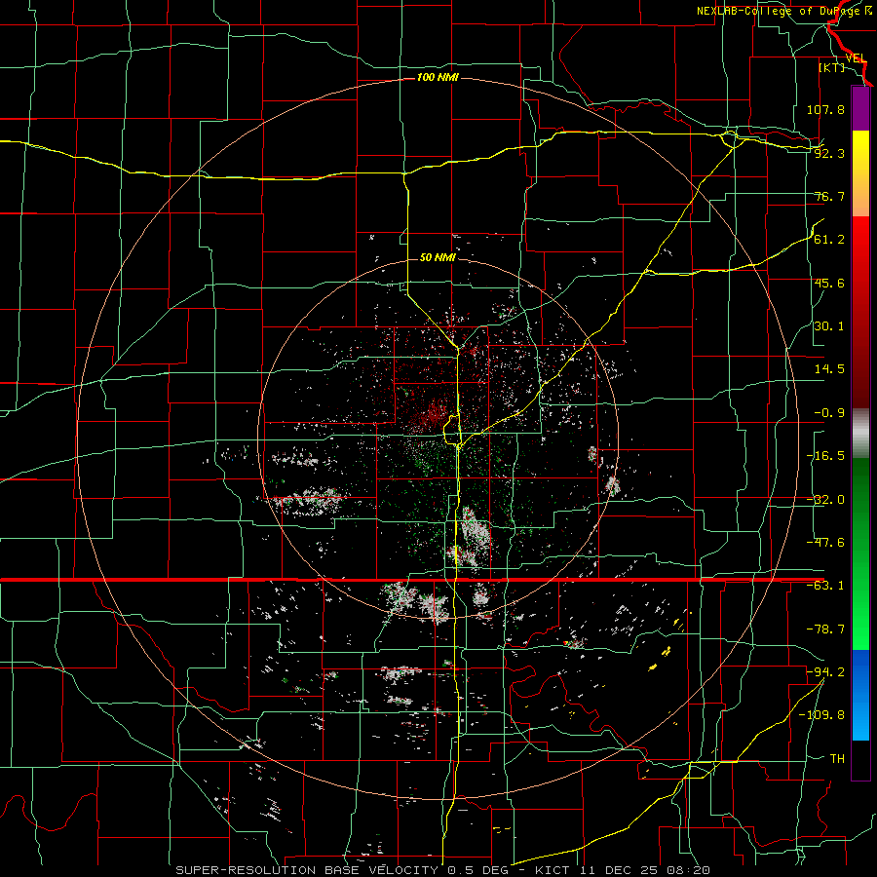Click the -0.9 legend value
The width and height of the screenshot is (877, 877).
click(829, 413)
